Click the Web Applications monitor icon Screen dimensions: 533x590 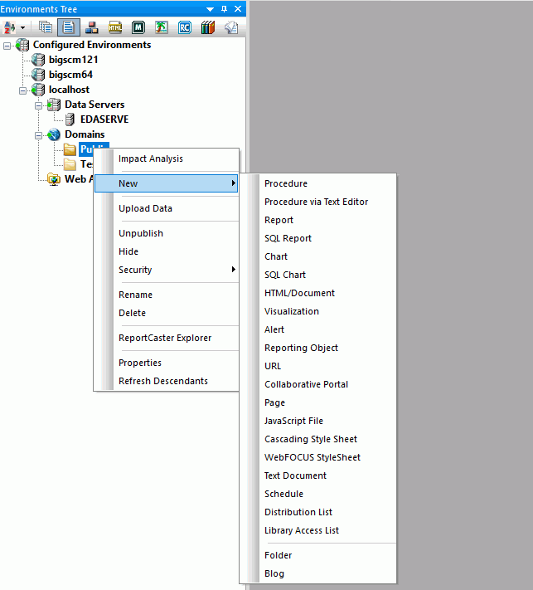coord(54,179)
